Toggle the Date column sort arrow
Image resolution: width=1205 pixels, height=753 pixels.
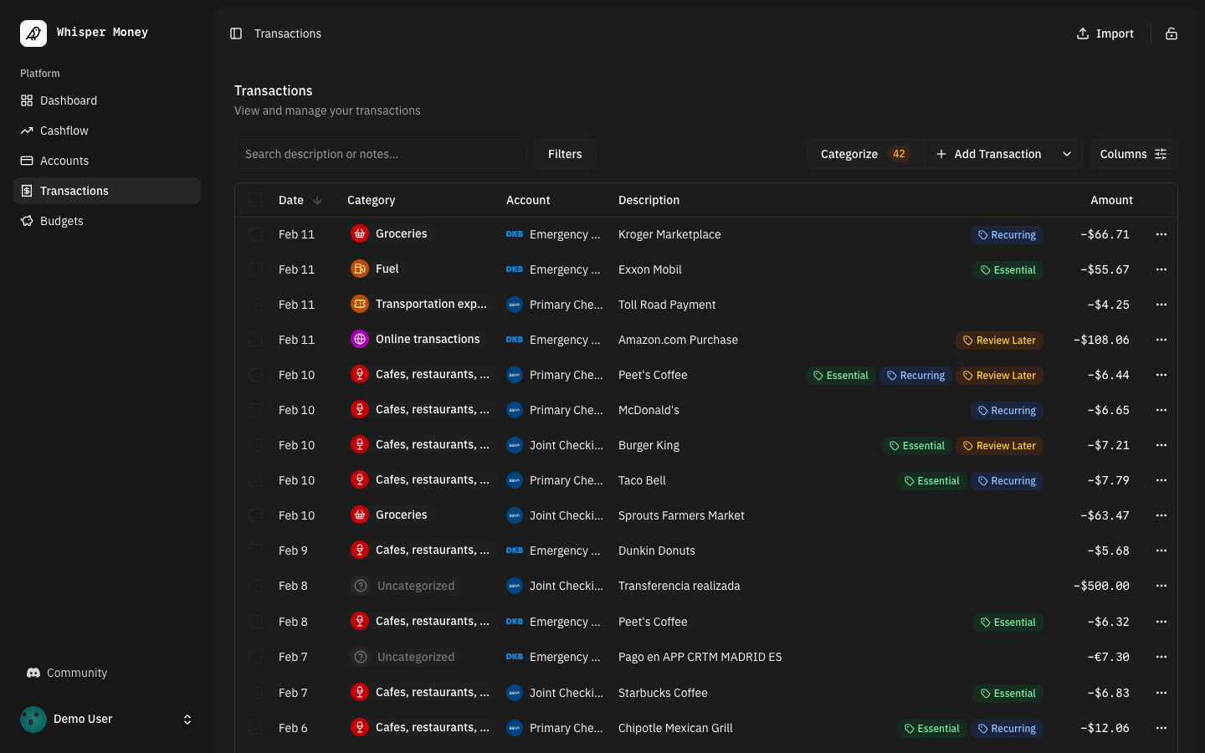(316, 200)
